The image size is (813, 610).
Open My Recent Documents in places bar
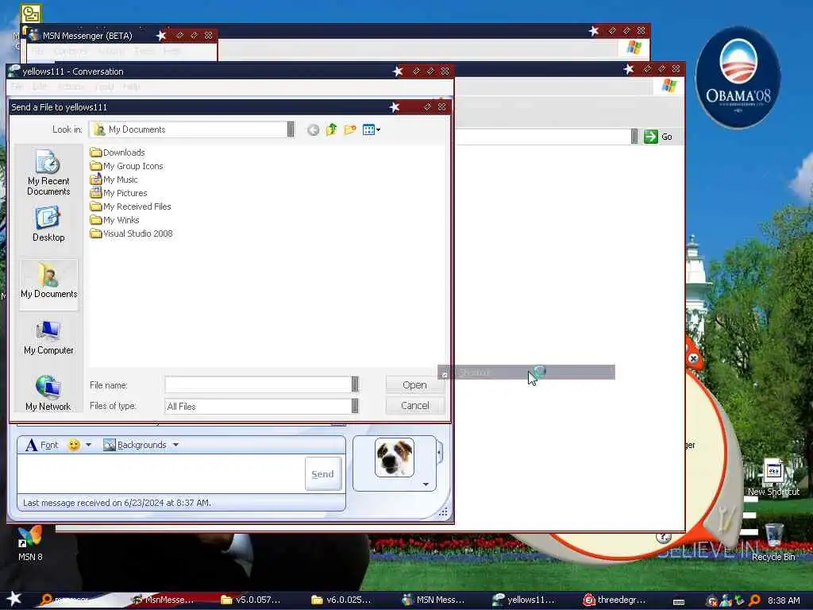(48, 172)
